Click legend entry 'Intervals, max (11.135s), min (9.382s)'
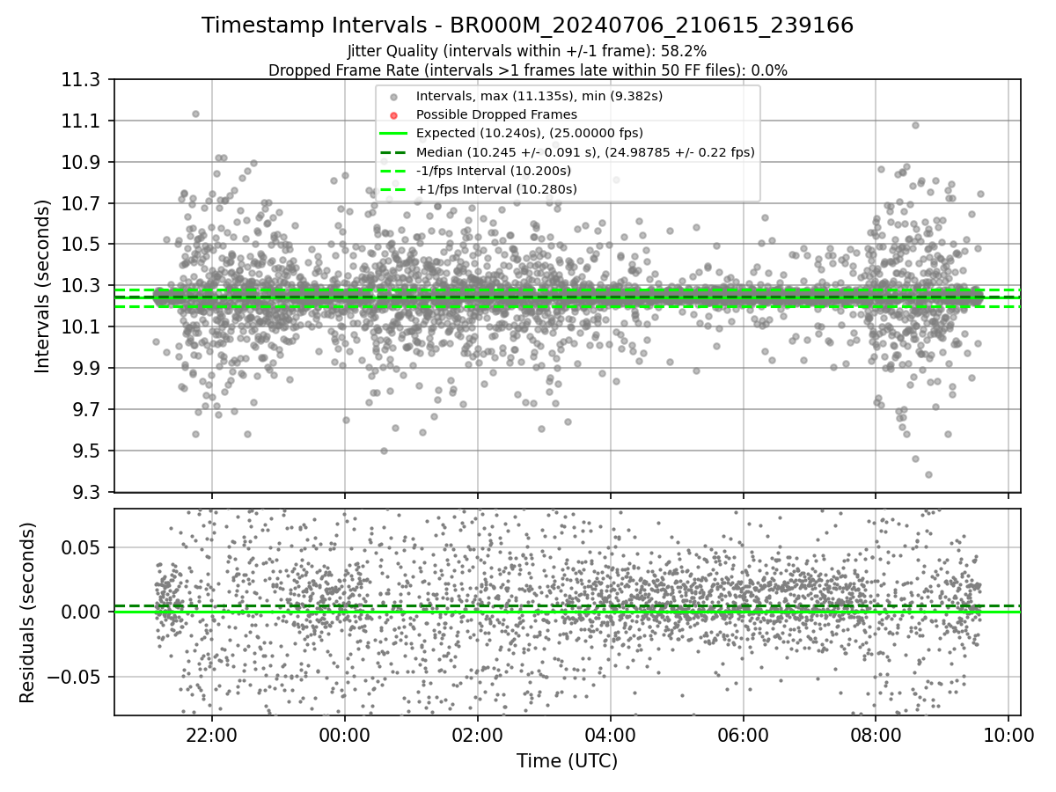The image size is (1056, 792). [539, 96]
